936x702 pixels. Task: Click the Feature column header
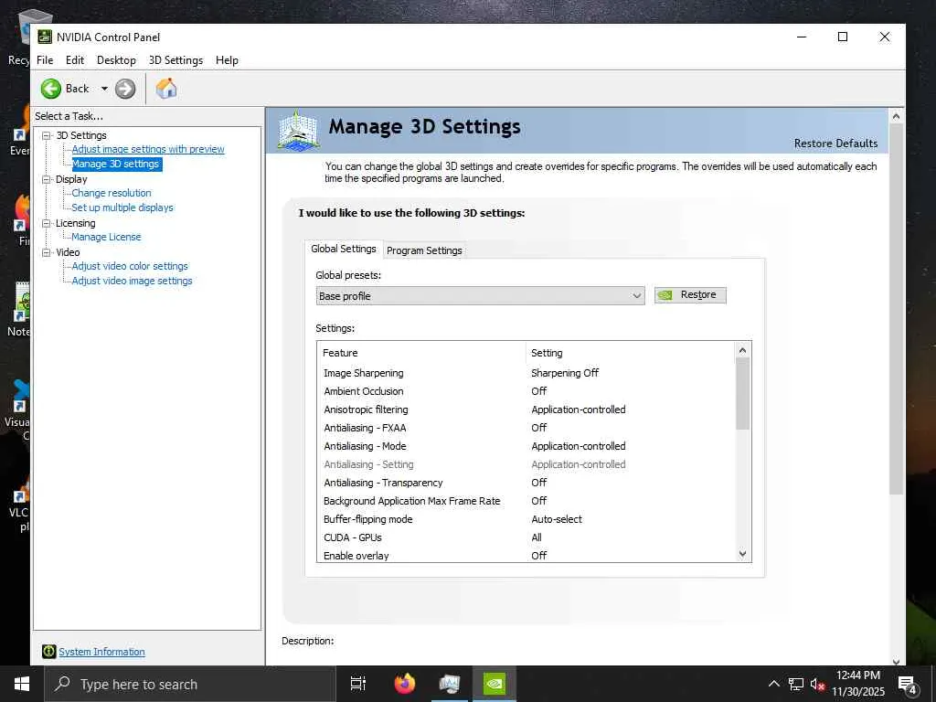click(420, 353)
